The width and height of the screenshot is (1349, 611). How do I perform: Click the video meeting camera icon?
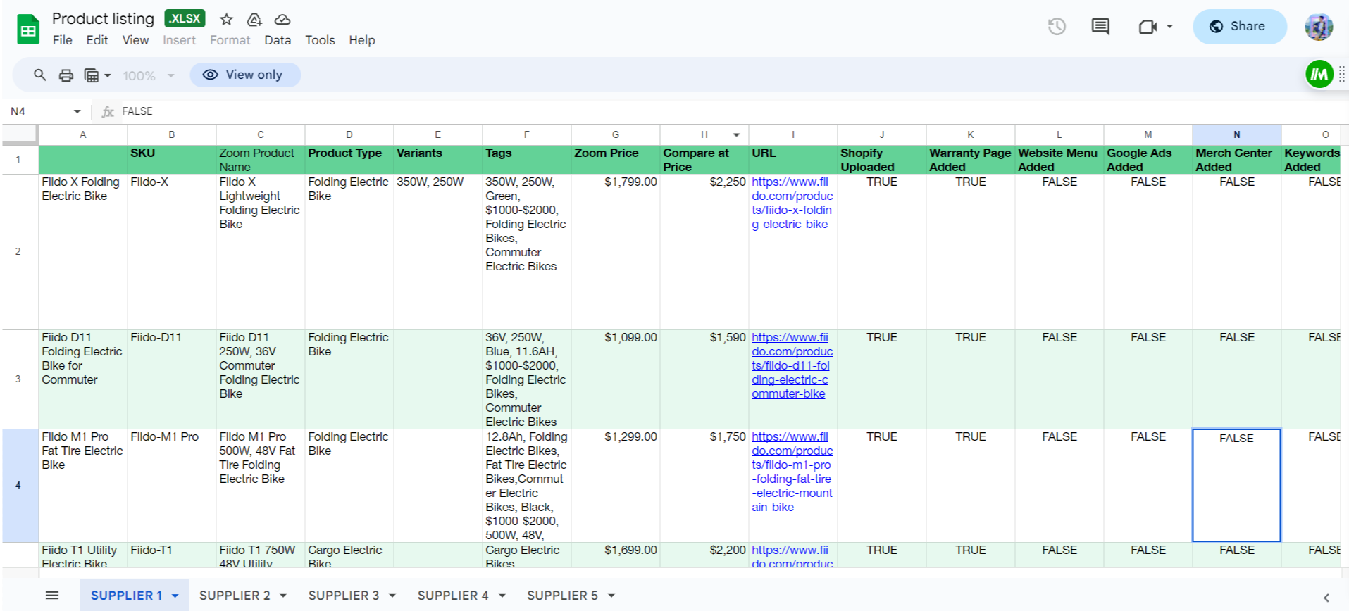click(x=1148, y=27)
